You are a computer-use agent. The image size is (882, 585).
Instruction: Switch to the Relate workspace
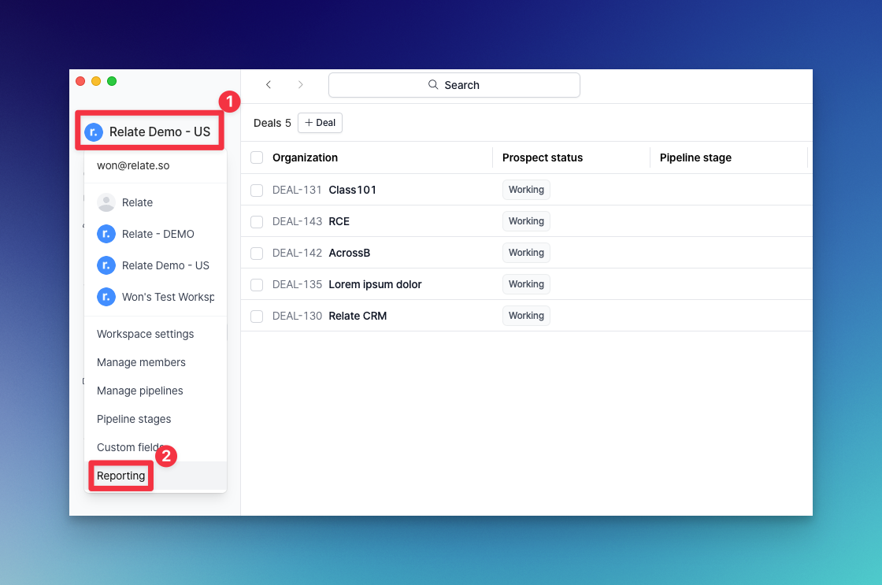(155, 202)
